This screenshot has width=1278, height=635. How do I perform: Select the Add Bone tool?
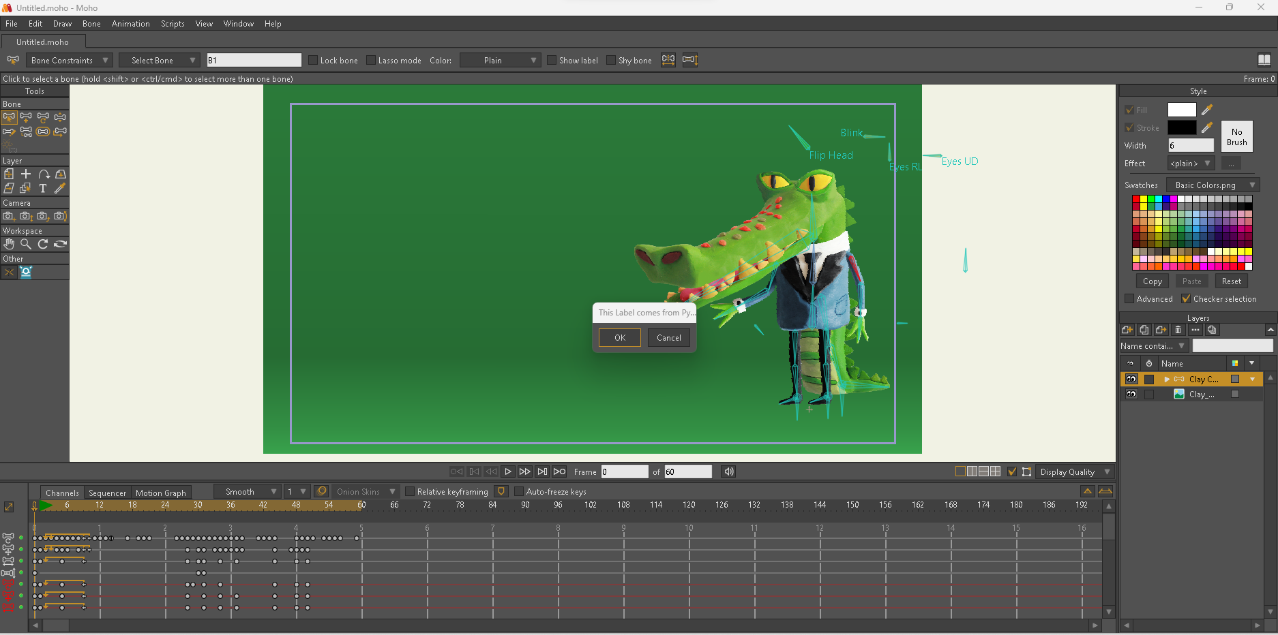[26, 117]
